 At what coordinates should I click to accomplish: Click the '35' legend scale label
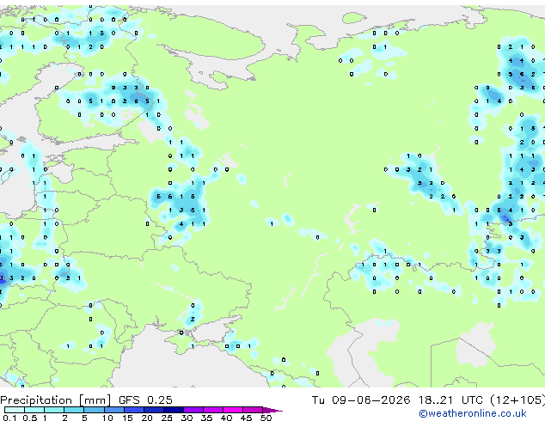pyautogui.click(x=206, y=418)
